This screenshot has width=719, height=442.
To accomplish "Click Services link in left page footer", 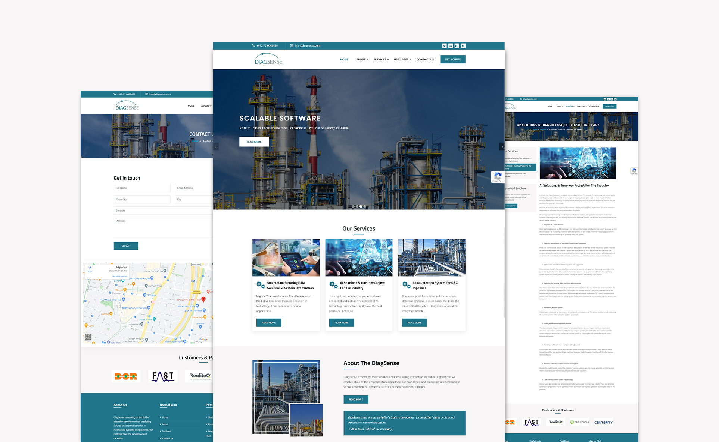I will click(x=166, y=432).
